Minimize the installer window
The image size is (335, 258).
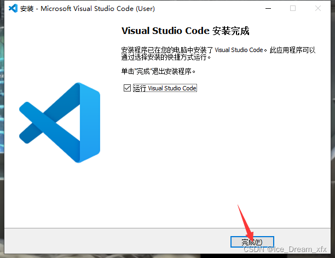pyautogui.click(x=268, y=9)
